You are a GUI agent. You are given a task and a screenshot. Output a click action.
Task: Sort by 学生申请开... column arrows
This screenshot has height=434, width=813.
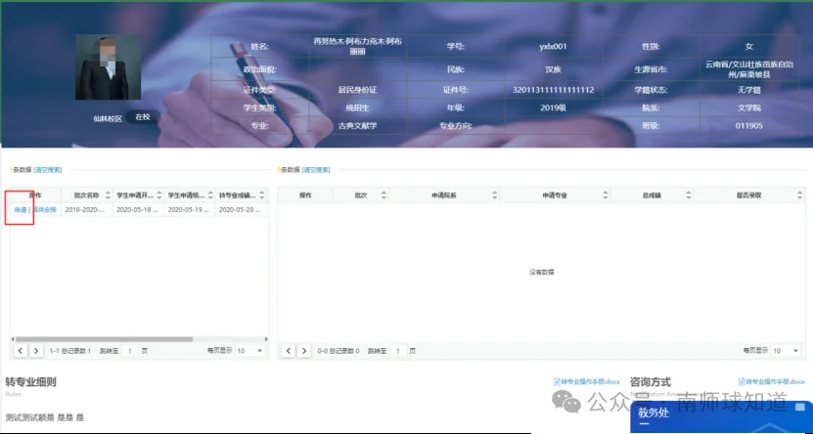coord(159,195)
